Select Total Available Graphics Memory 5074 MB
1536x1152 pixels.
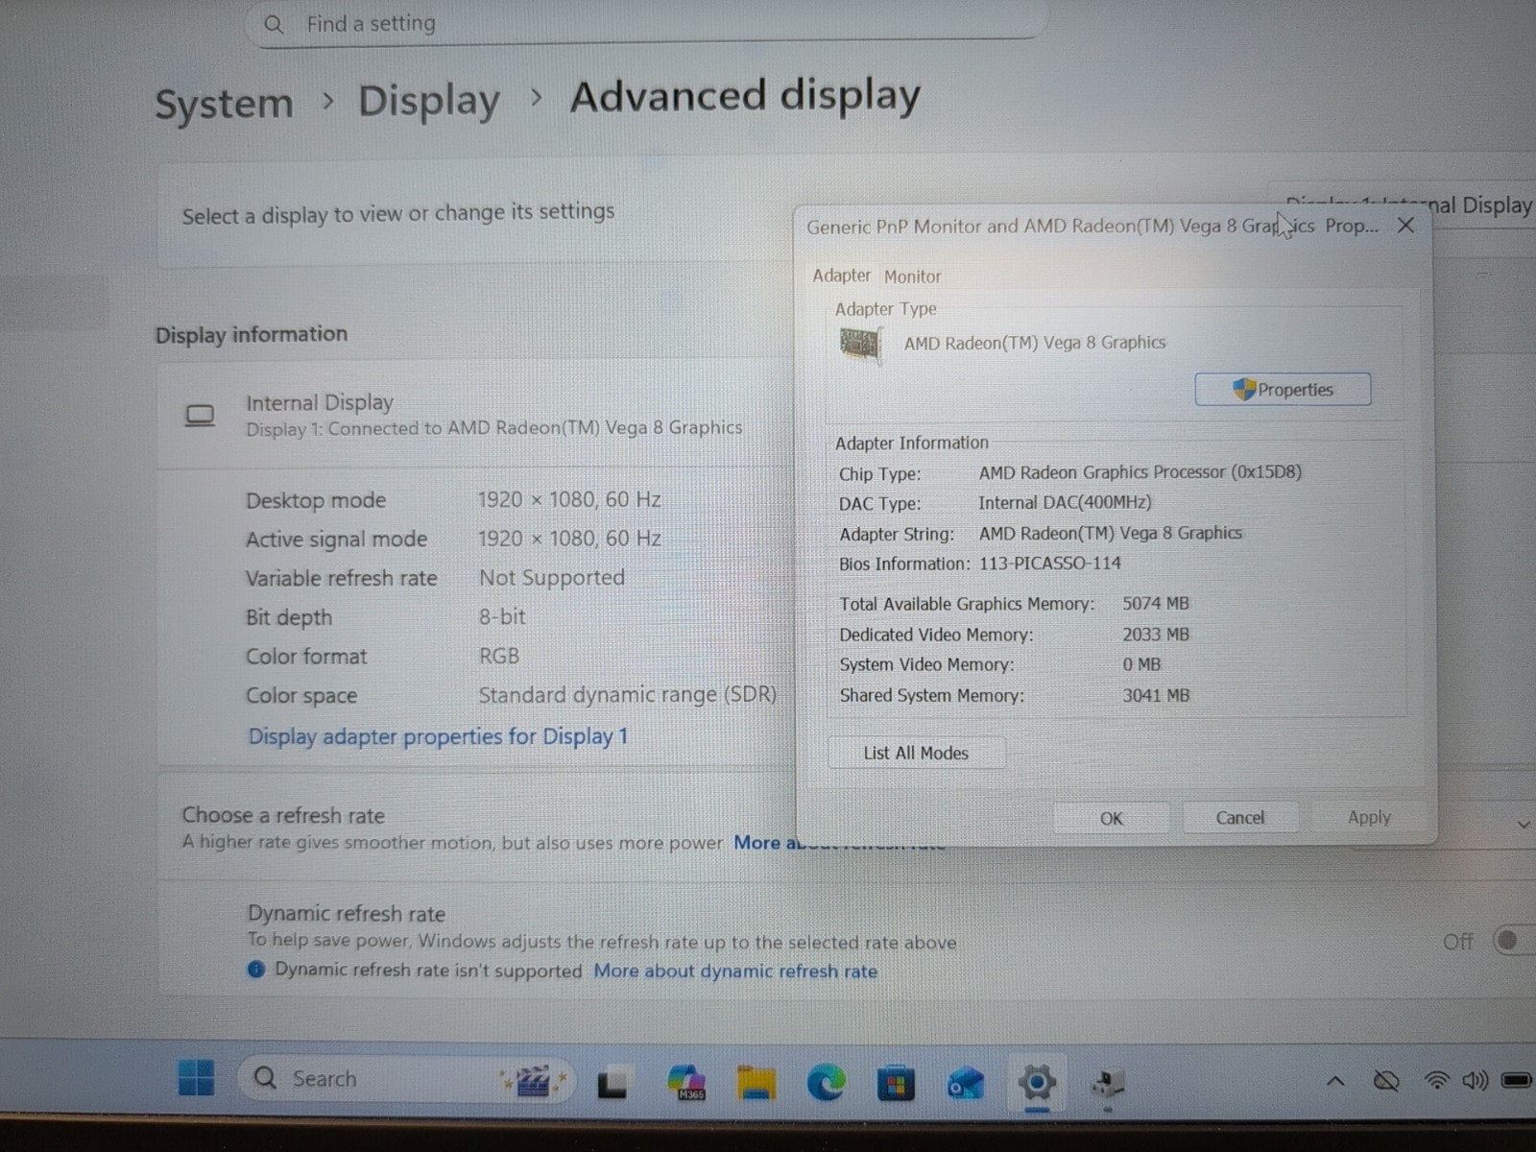click(1156, 603)
